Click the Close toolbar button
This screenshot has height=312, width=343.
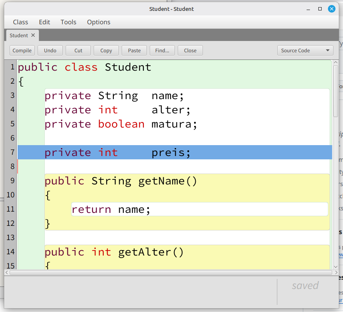coord(190,51)
